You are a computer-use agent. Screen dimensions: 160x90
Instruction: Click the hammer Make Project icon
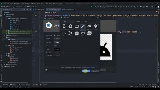click(x=92, y=7)
